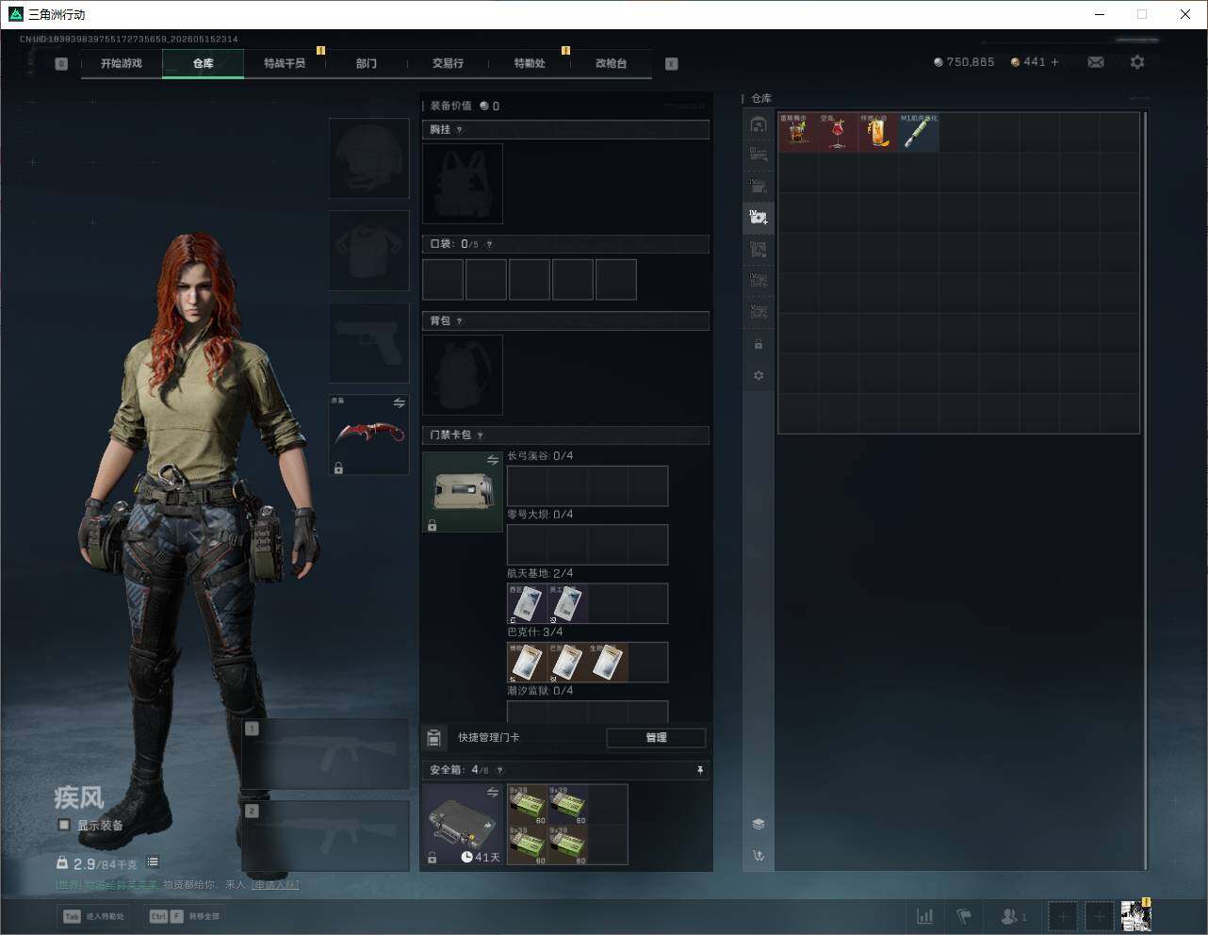The width and height of the screenshot is (1208, 935).
Task: Open help tooltip beside 胸挂
Action: [x=460, y=130]
